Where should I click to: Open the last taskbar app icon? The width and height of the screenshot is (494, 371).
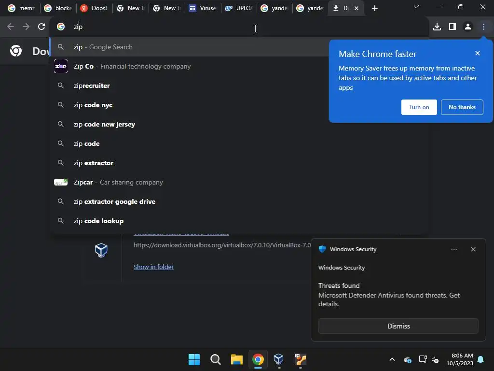pyautogui.click(x=300, y=359)
